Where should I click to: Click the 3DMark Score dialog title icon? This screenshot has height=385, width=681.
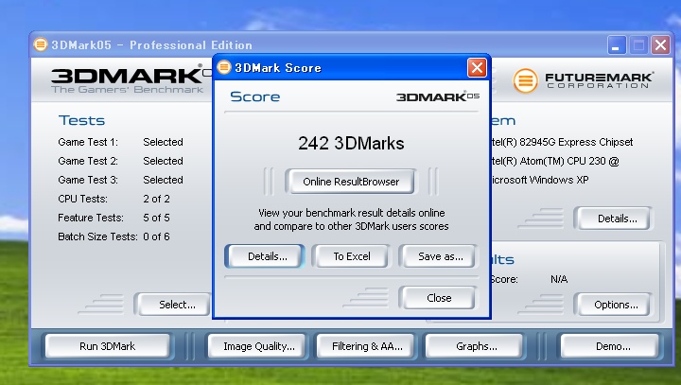(x=224, y=67)
